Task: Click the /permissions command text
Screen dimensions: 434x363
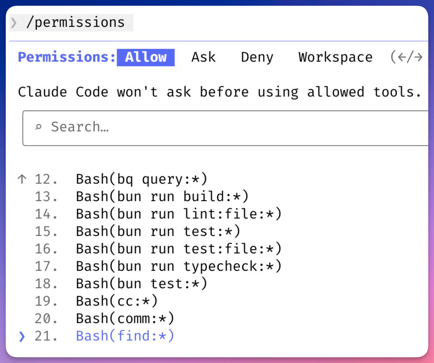Action: (x=75, y=23)
